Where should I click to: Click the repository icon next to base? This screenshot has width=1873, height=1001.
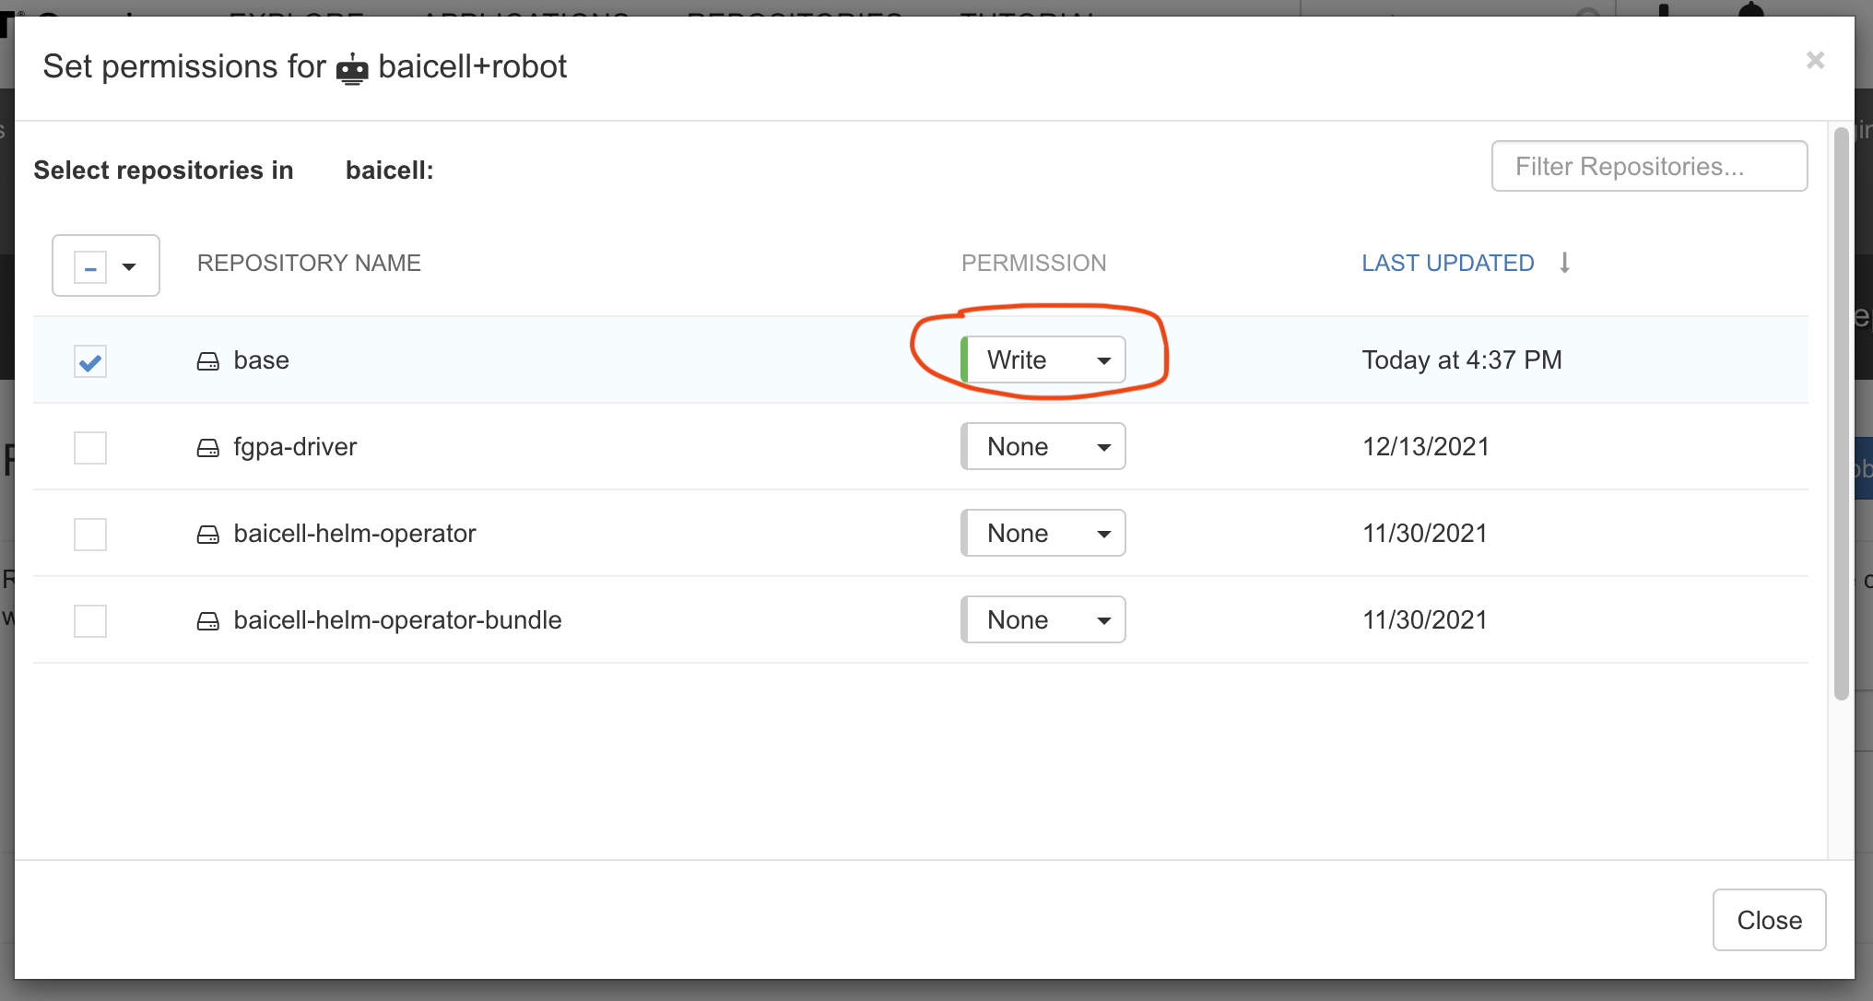pos(208,361)
